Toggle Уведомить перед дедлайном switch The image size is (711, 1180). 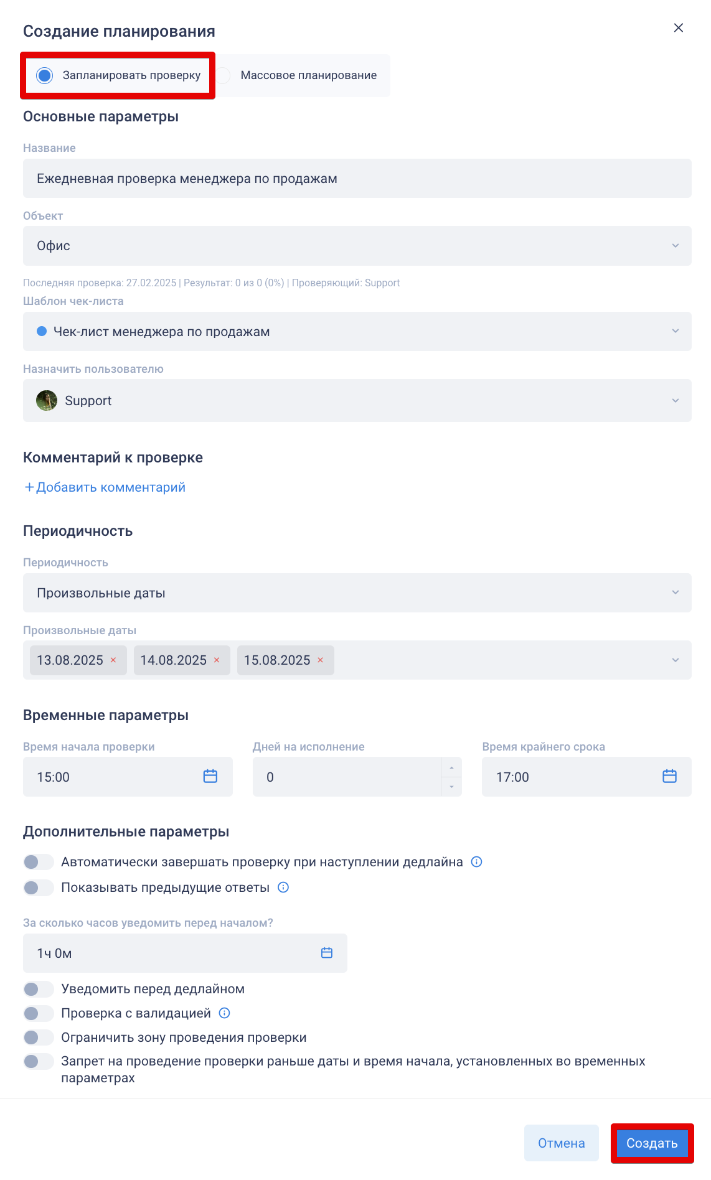tap(39, 989)
